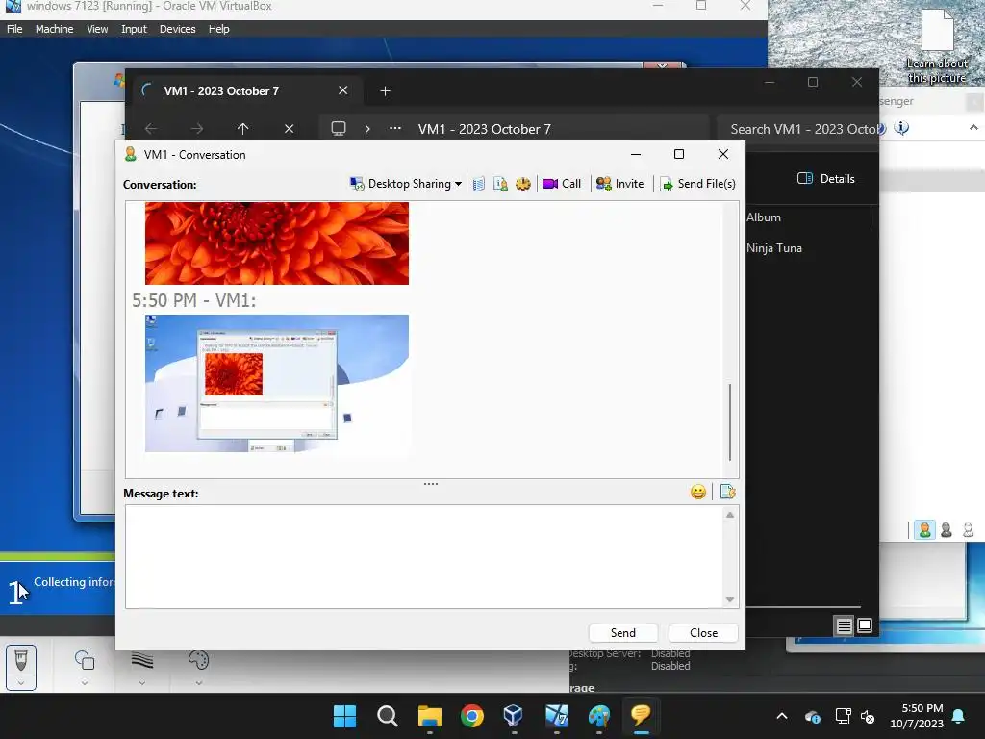Image resolution: width=985 pixels, height=739 pixels.
Task: Click the conversation history scrollbar thumb
Action: 730,421
